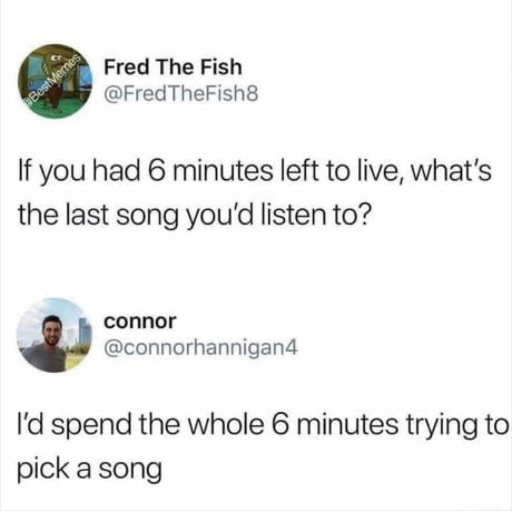Select the Fred The Fish display name
This screenshot has width=512, height=517.
click(173, 66)
